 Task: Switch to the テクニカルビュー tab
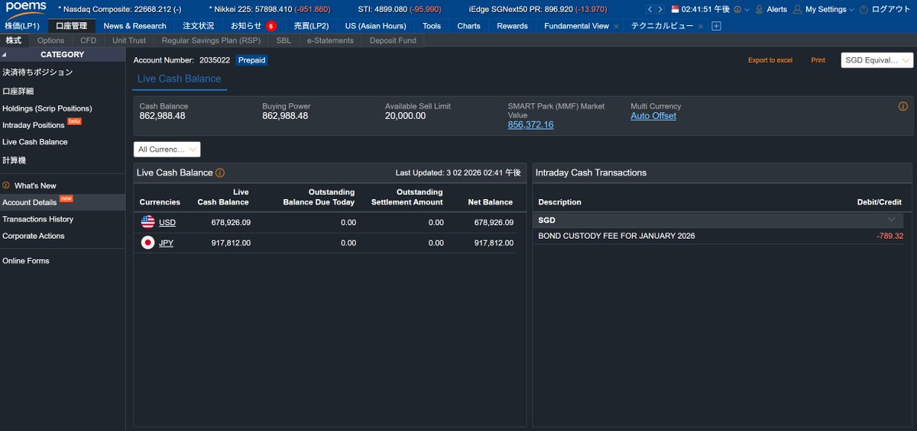tap(662, 26)
